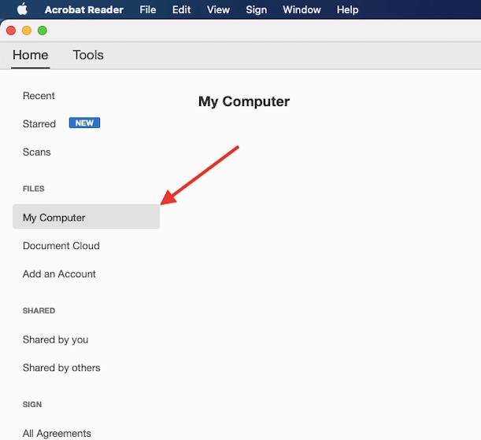481x440 pixels.
Task: Open the Starred files section
Action: 39,123
